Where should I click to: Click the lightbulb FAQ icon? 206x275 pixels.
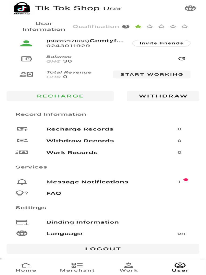(x=22, y=193)
